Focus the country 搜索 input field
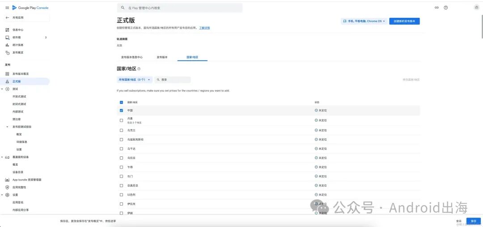This screenshot has width=483, height=227. [173, 80]
